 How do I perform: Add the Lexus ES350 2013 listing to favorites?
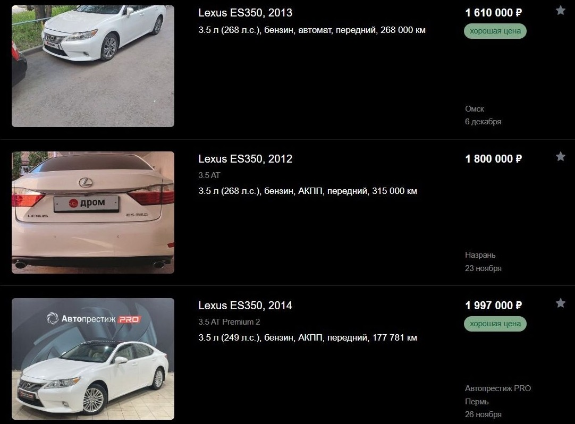560,10
